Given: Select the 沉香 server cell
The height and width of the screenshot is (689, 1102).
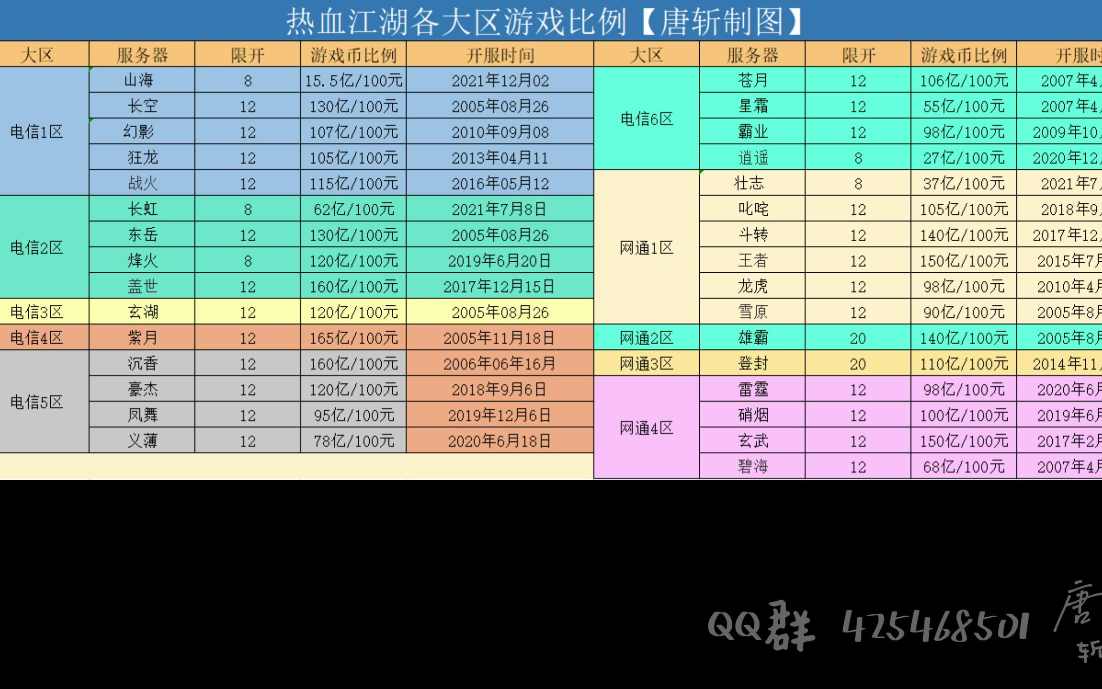Looking at the screenshot, I should click(142, 364).
